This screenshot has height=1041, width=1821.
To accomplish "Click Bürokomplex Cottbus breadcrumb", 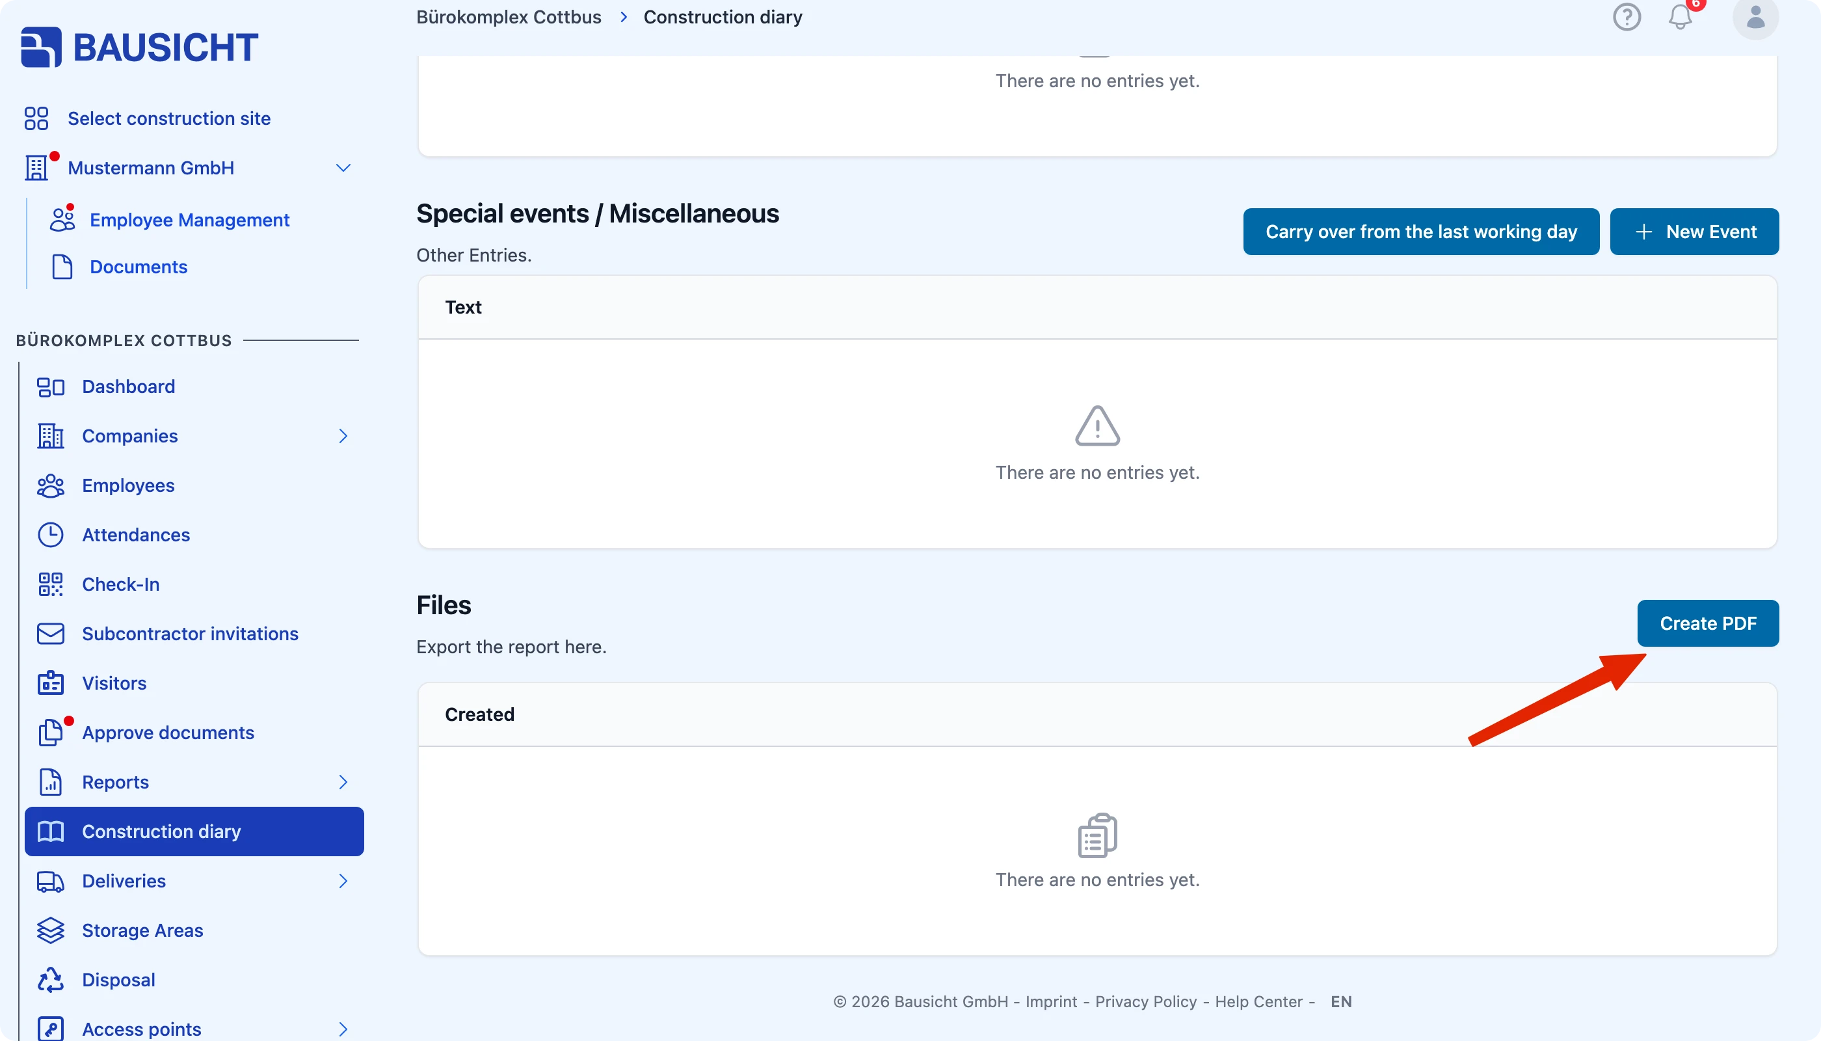I will 509,17.
